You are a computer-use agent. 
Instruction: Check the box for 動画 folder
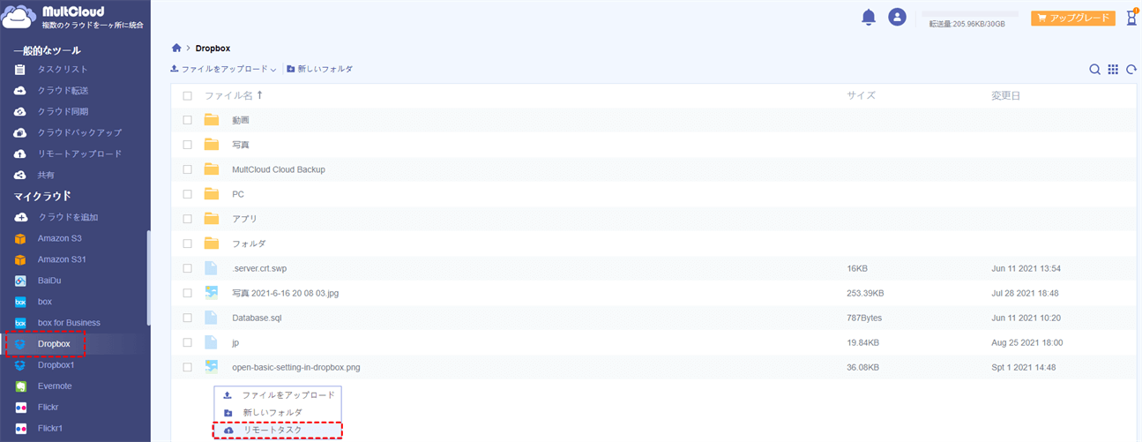[x=187, y=120]
